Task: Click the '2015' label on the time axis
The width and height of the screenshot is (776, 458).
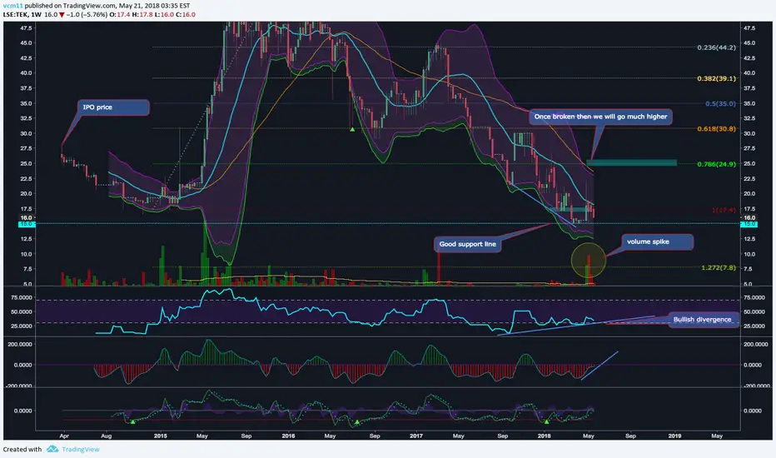Action: pyautogui.click(x=161, y=436)
